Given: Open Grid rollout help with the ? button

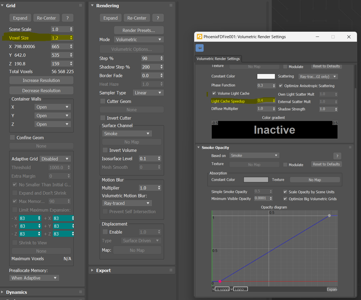Looking at the screenshot, I should coord(68,18).
